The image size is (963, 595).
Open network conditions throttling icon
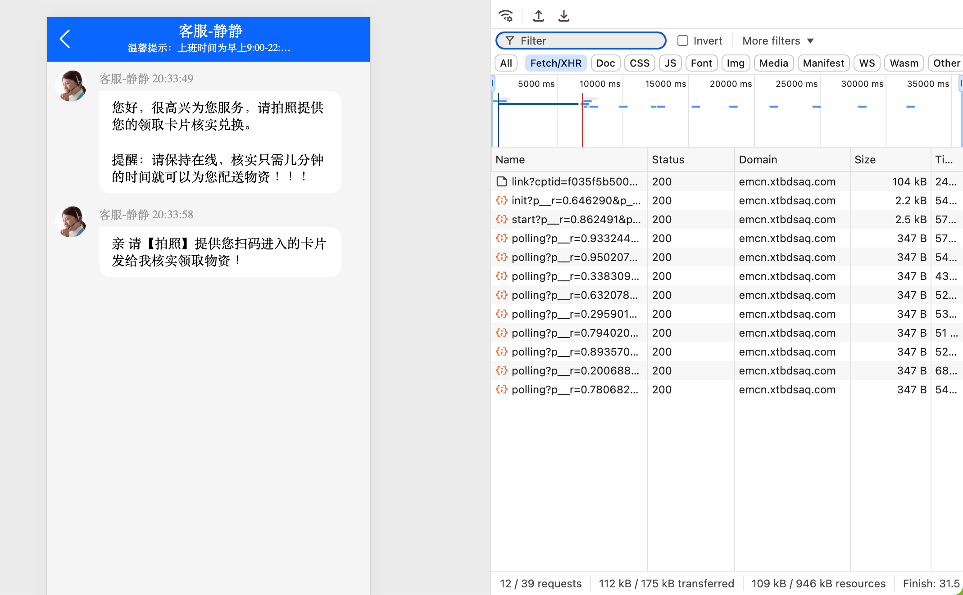coord(506,16)
